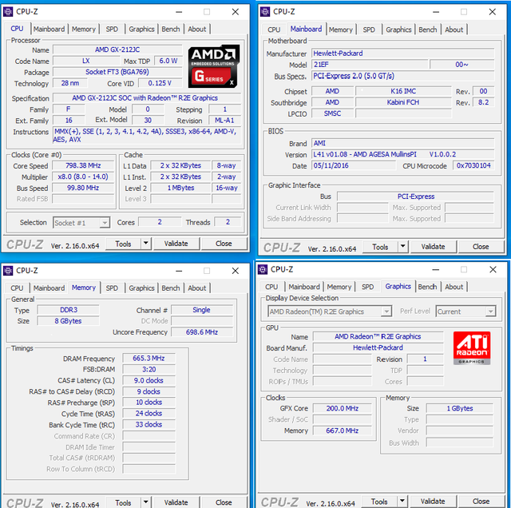This screenshot has height=508, width=511.
Task: Open the Tools dropdown arrow in the Mainboard window
Action: click(402, 246)
